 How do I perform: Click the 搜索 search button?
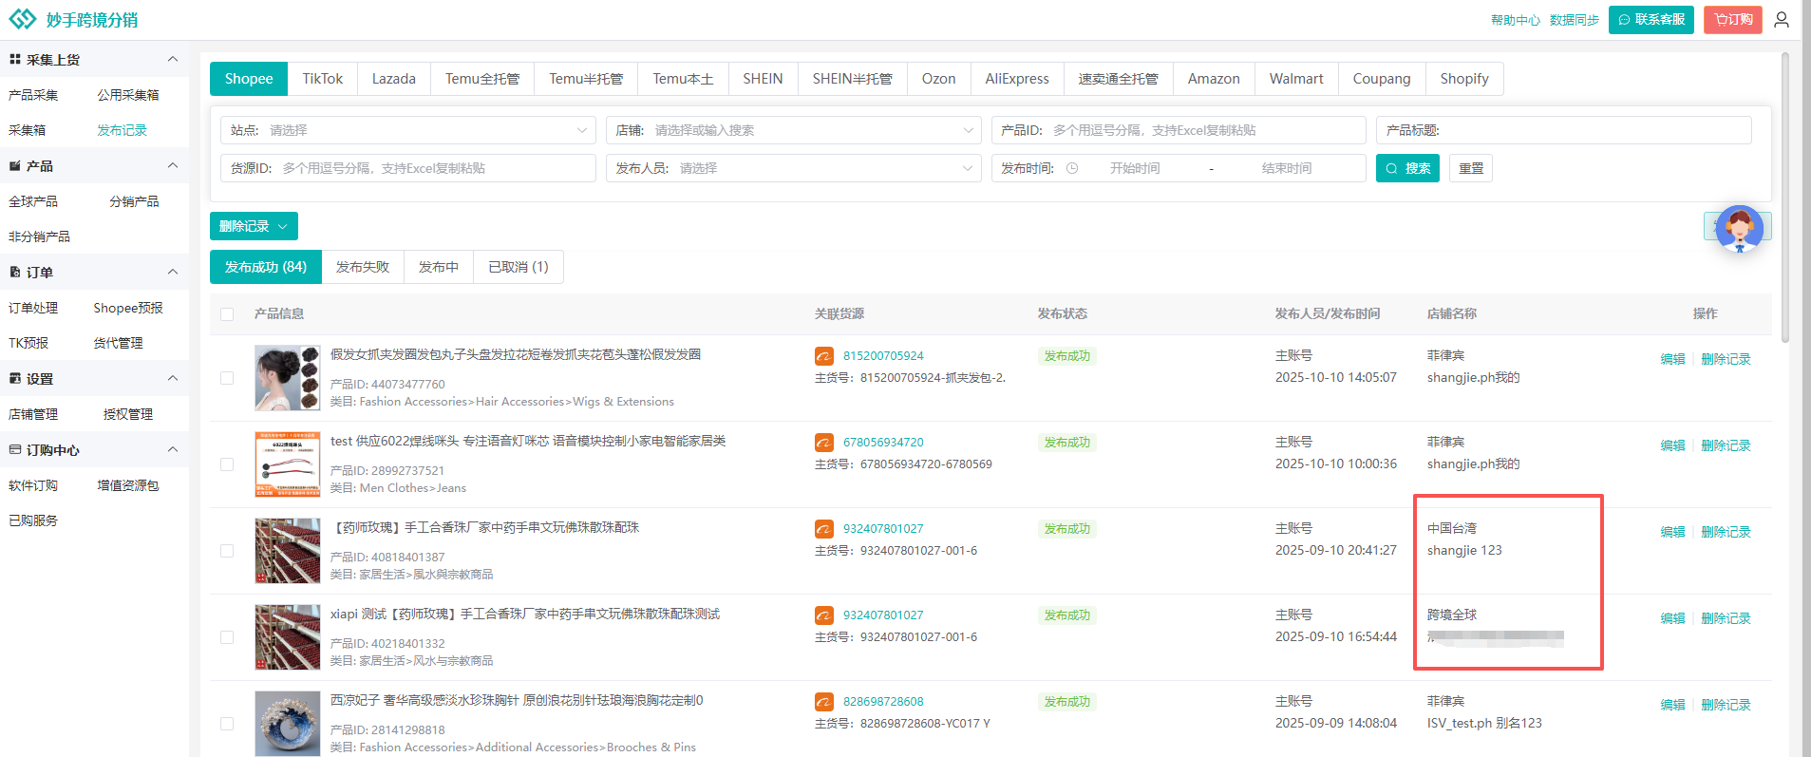[x=1407, y=168]
